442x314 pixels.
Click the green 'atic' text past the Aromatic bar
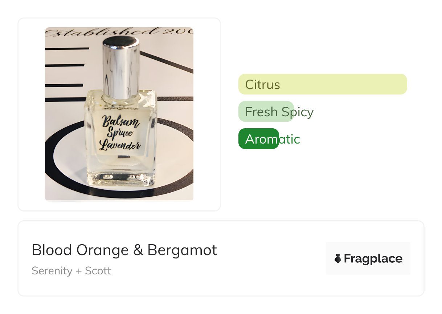pos(289,139)
